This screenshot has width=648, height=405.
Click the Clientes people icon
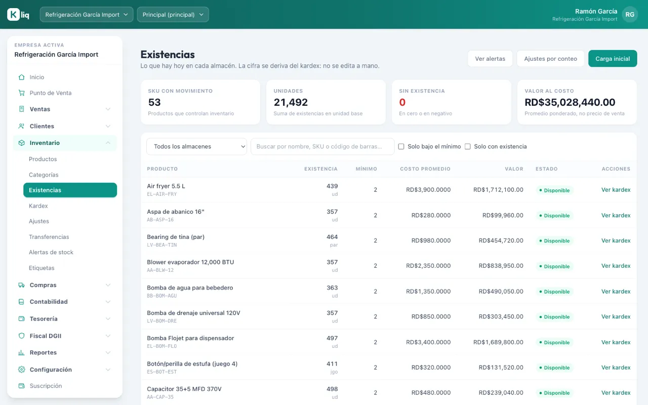pyautogui.click(x=21, y=126)
